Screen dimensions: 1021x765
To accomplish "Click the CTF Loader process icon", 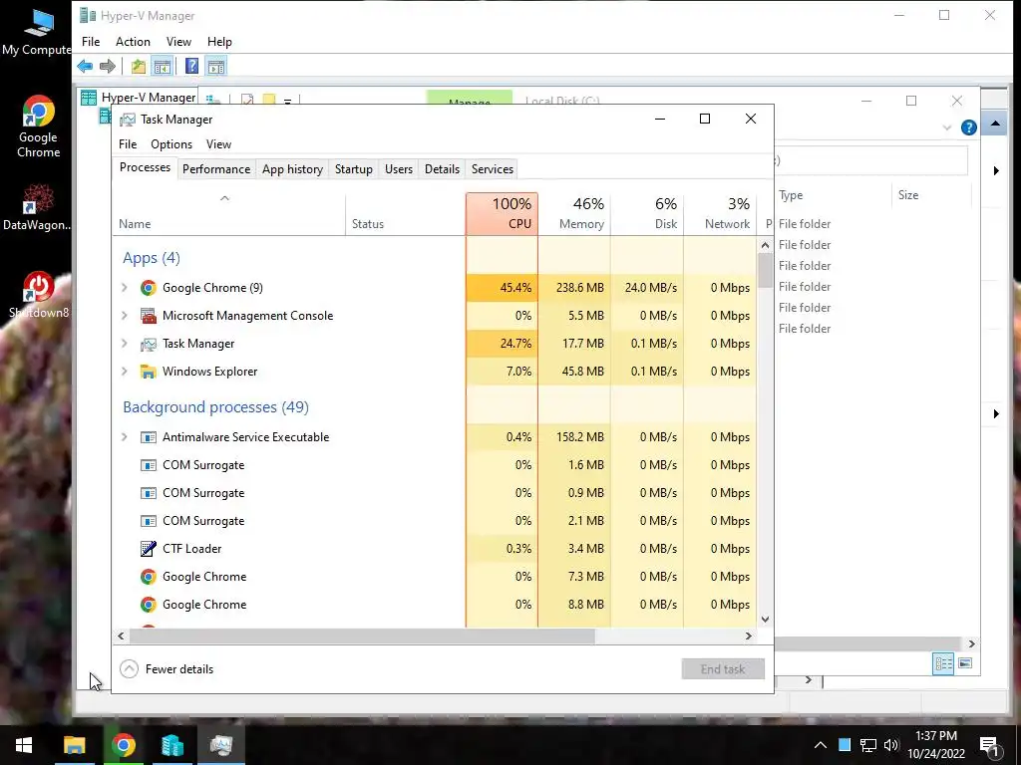I will pyautogui.click(x=149, y=549).
